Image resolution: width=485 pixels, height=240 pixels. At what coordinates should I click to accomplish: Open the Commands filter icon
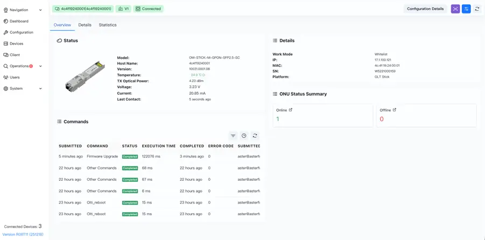(x=233, y=136)
